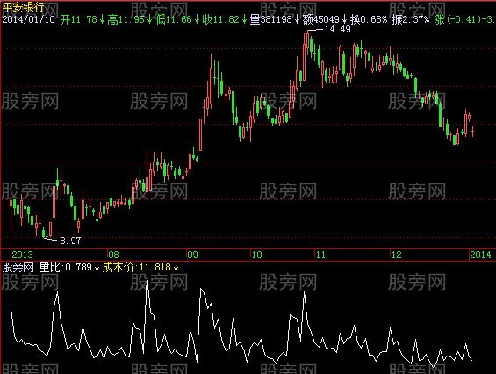This screenshot has width=496, height=374.
Task: Jump to the 09 month marker
Action: tap(192, 255)
